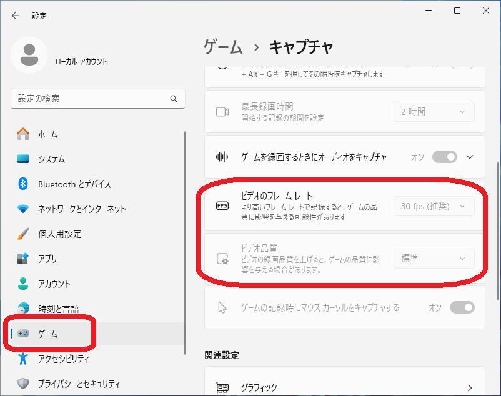This screenshot has height=396, width=501.
Task: Click the mouse cursor icon on the capture row
Action: [222, 307]
